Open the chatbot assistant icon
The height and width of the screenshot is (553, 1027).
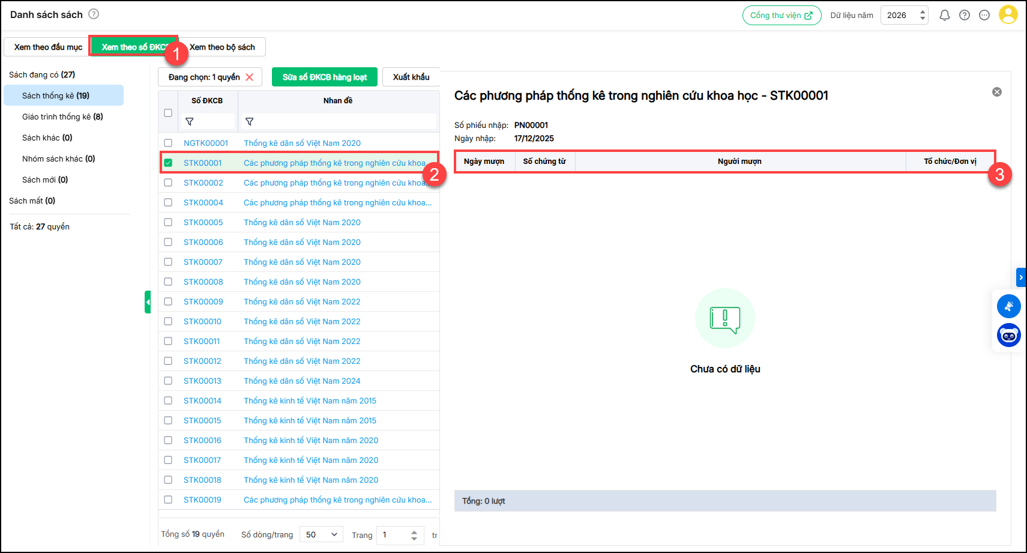(x=1009, y=335)
